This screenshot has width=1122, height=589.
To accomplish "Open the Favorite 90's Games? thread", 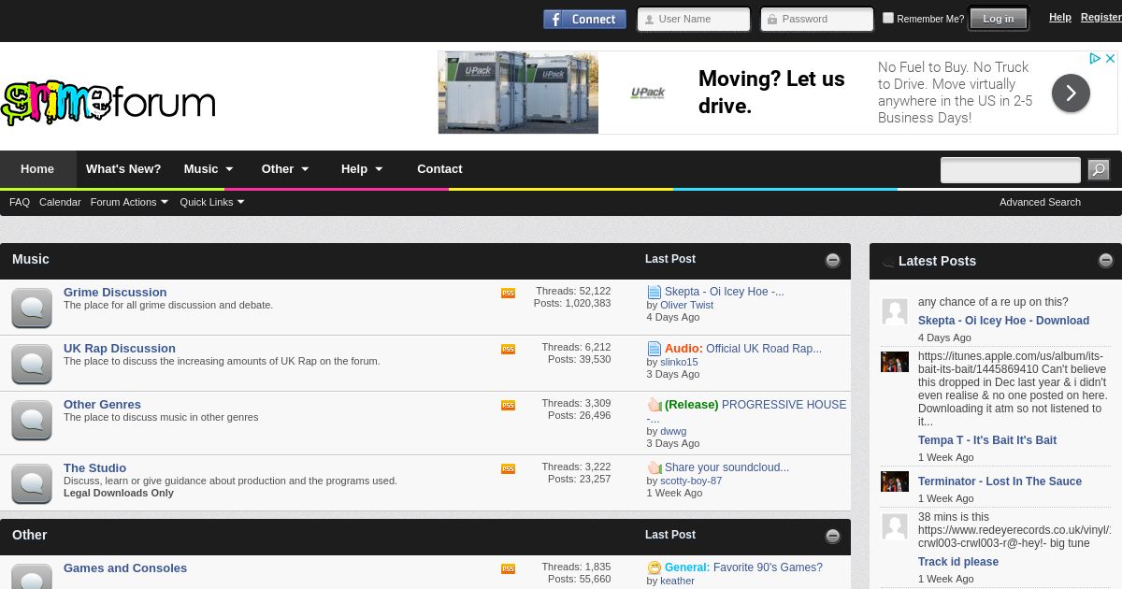I will click(x=768, y=567).
